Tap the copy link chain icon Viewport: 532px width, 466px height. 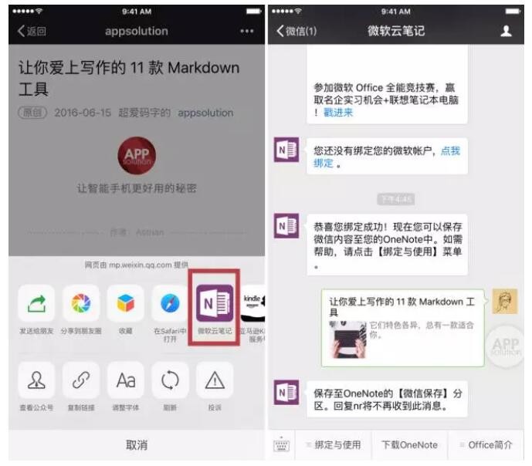(x=81, y=380)
